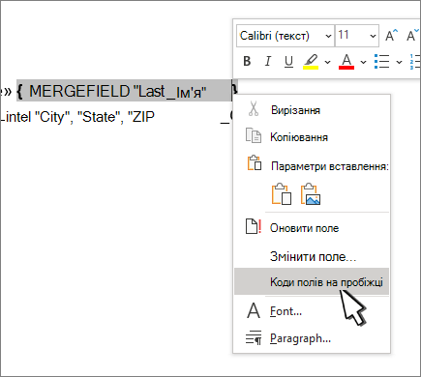Toggle Underline formatting in mini toolbar
Screen dimensions: 421x377
(x=288, y=61)
